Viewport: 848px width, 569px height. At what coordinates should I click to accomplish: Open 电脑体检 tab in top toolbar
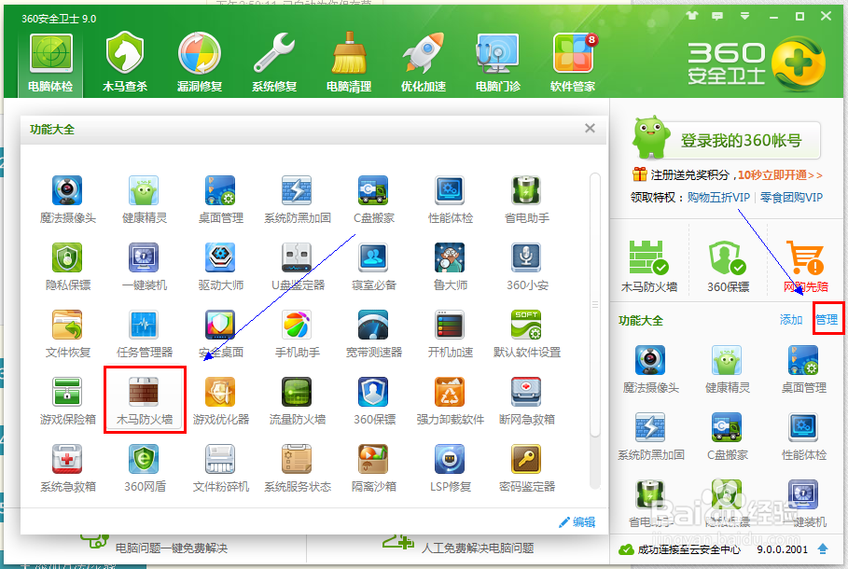pos(50,63)
